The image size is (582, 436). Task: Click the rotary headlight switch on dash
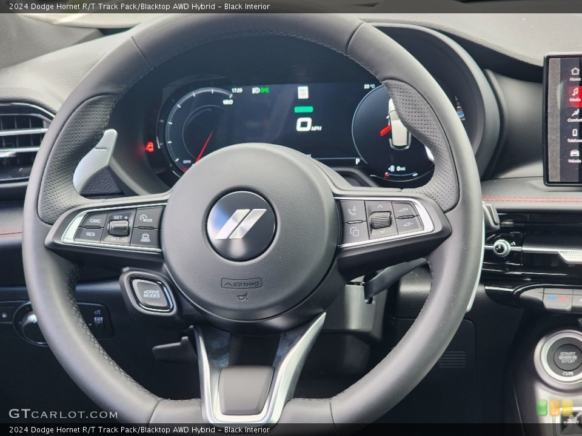[30, 324]
